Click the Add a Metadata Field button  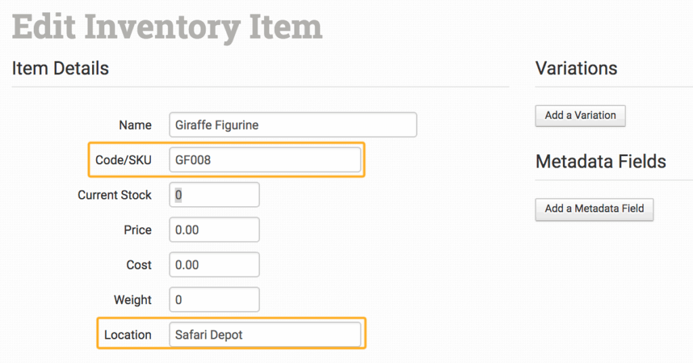[x=594, y=209]
